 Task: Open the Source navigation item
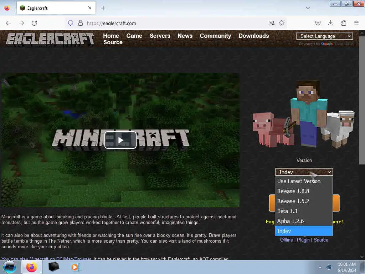[113, 42]
